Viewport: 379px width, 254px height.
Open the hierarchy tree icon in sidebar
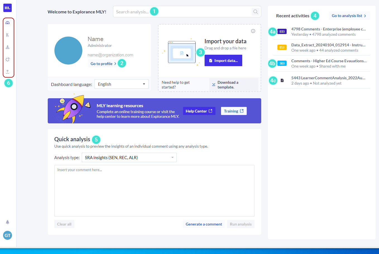[8, 47]
